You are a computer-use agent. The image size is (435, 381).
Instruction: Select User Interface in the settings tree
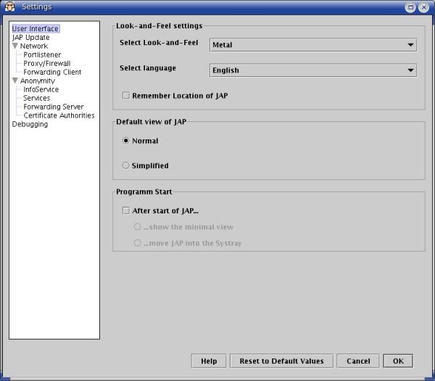click(36, 29)
